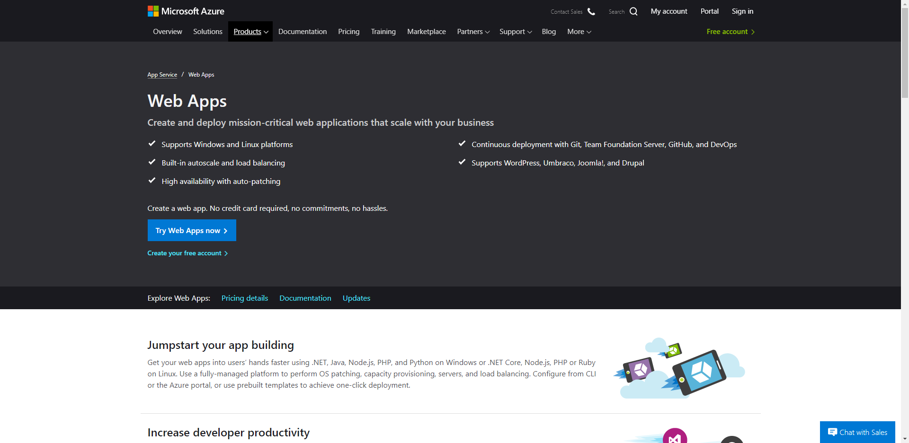This screenshot has height=443, width=909.
Task: Click the Try Web Apps now button
Action: (191, 230)
